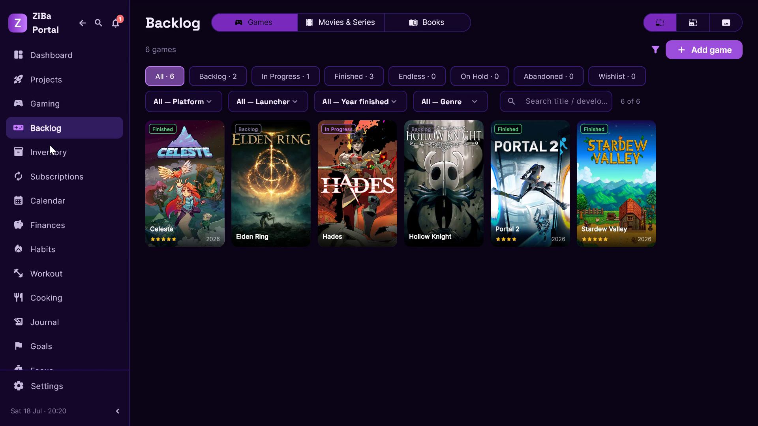The height and width of the screenshot is (426, 758).
Task: Open Subscriptions in the sidebar
Action: coord(64,176)
